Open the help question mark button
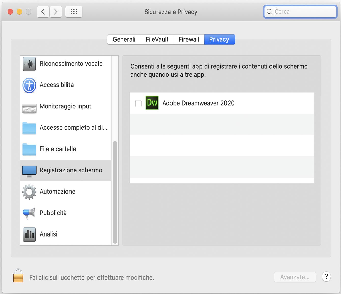The width and height of the screenshot is (341, 294). coord(326,277)
